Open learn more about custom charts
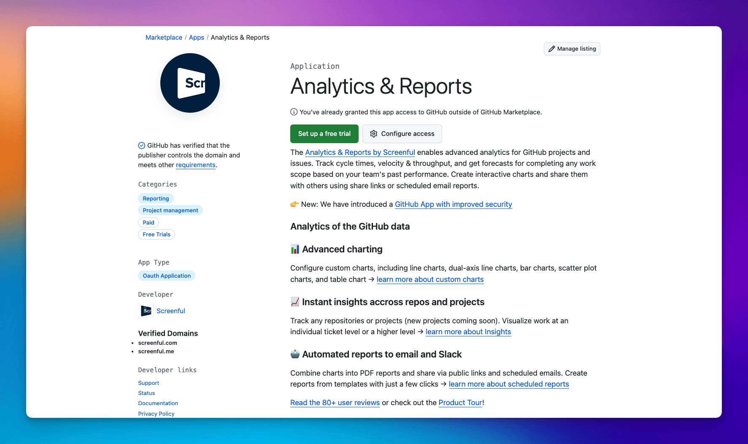 coord(430,279)
